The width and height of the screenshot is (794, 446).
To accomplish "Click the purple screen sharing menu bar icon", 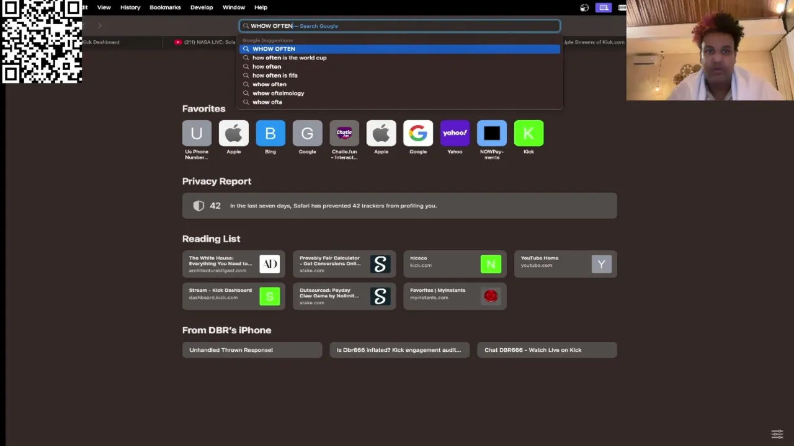I will tap(604, 7).
